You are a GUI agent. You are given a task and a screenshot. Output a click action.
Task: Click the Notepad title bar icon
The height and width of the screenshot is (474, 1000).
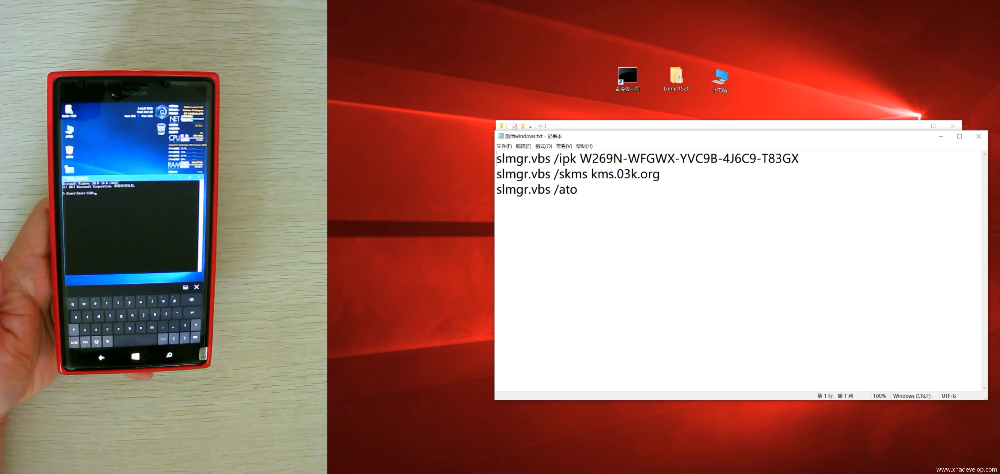[501, 136]
